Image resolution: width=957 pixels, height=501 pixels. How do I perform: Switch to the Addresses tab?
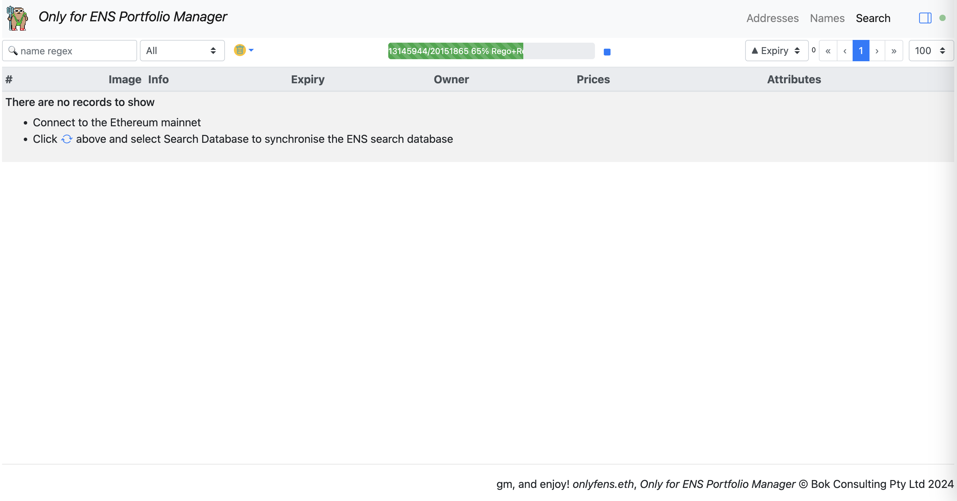coord(772,18)
